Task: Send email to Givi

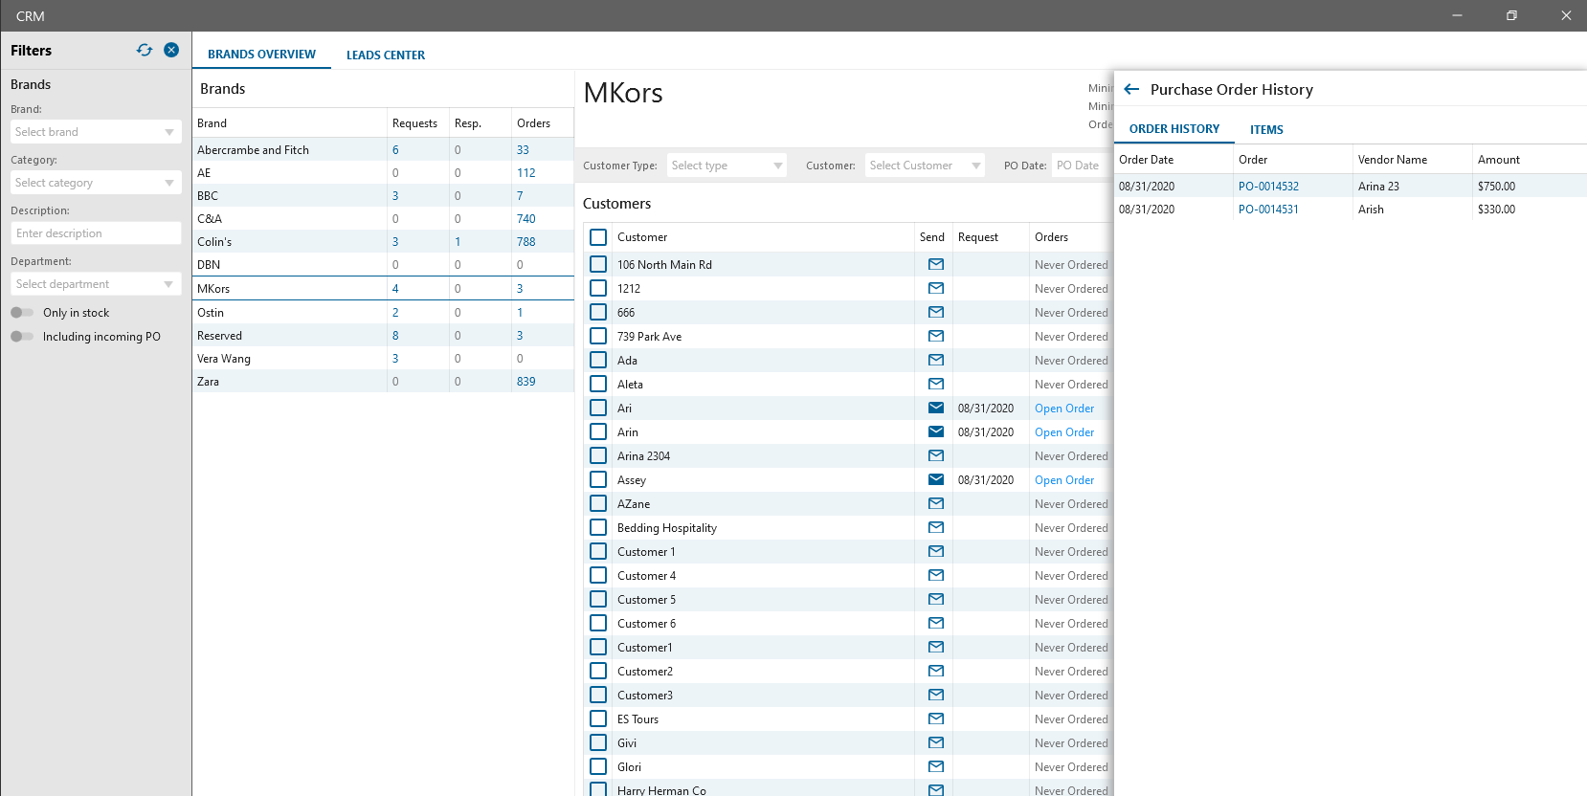Action: point(936,742)
